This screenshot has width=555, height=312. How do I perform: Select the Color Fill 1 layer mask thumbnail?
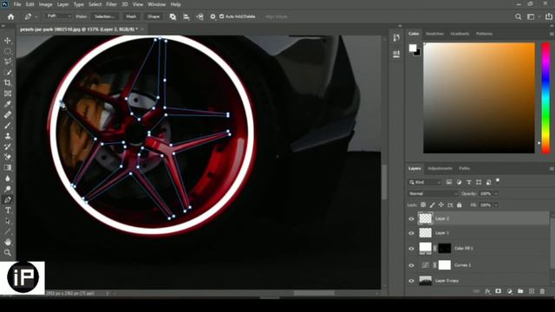coord(445,249)
